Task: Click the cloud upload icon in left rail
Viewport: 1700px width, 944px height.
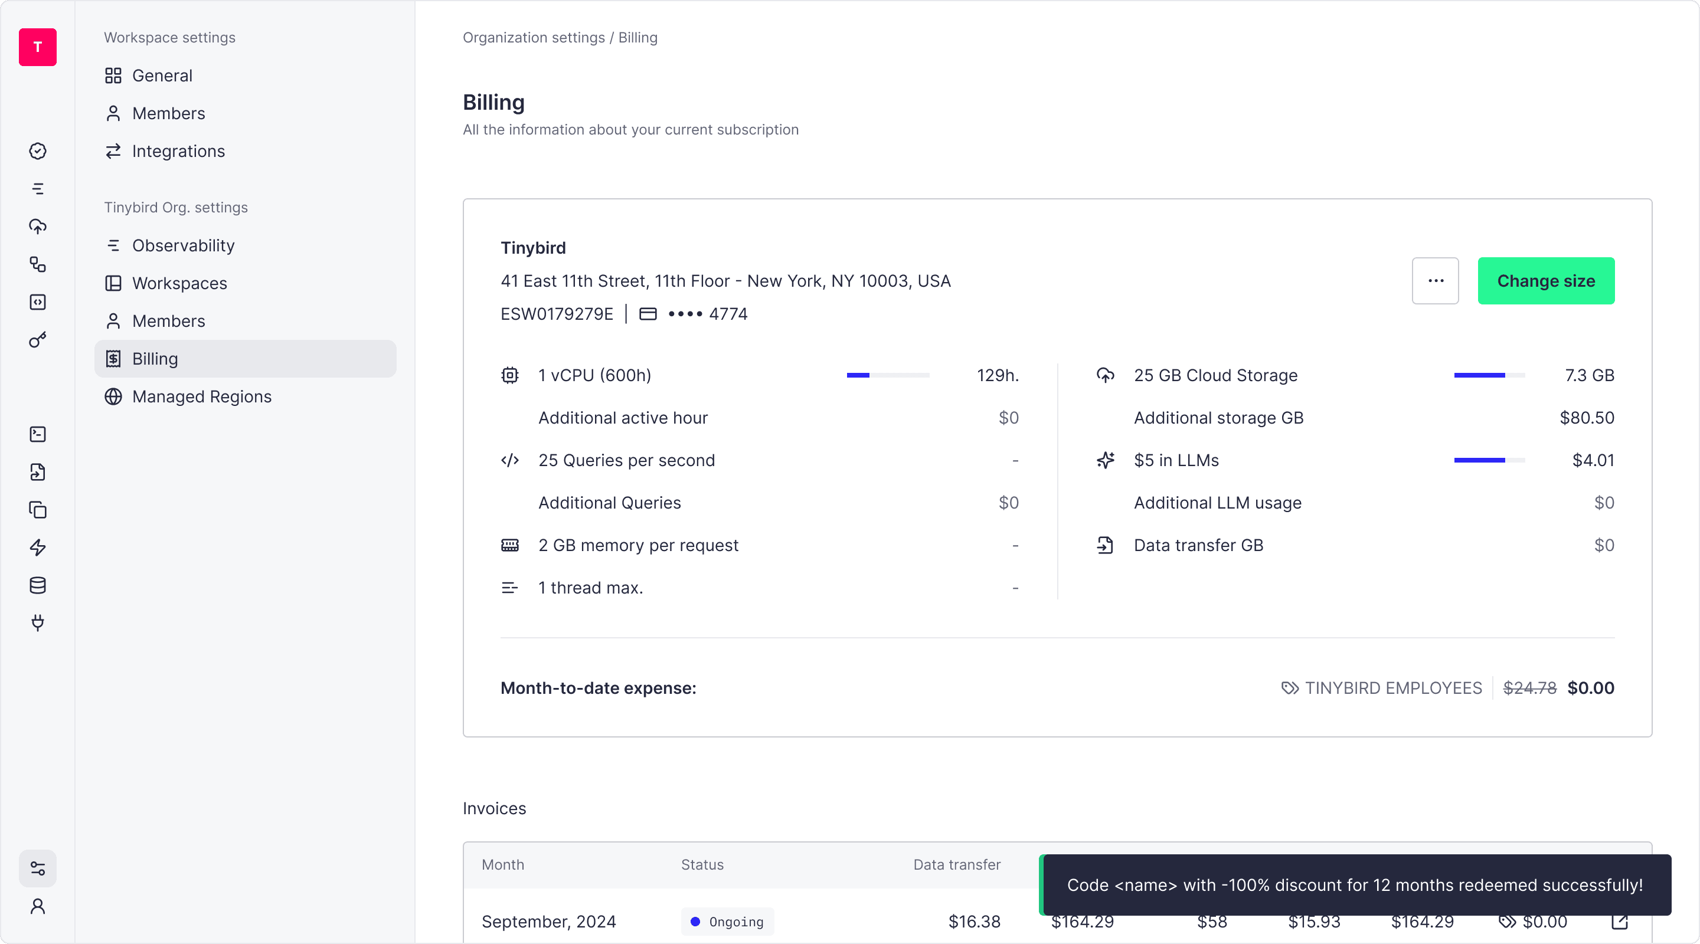Action: (38, 227)
